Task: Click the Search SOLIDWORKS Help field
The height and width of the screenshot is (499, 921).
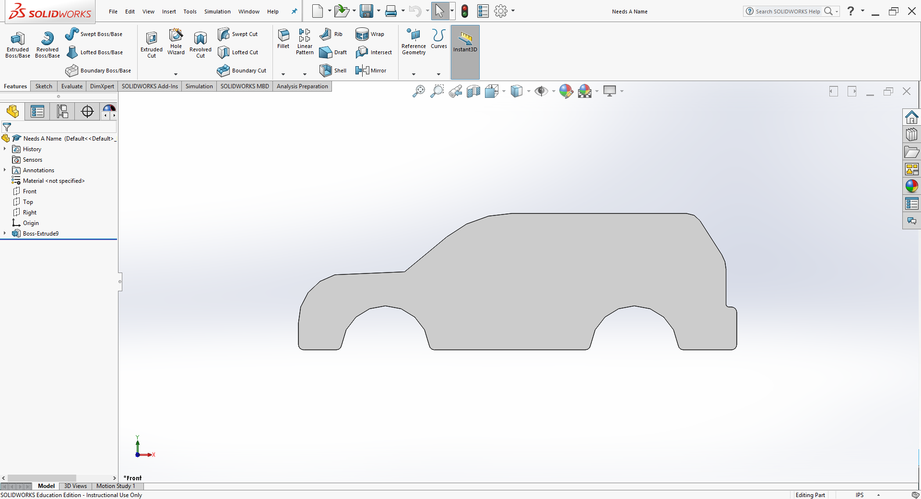Action: pos(788,11)
